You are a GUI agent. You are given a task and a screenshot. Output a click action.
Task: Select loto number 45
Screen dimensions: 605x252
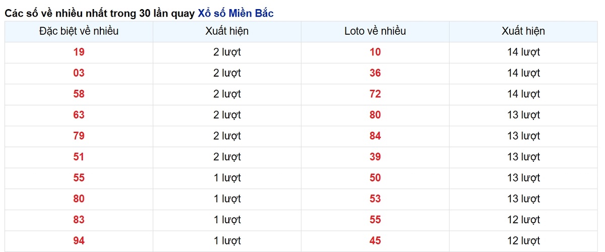[x=375, y=241]
